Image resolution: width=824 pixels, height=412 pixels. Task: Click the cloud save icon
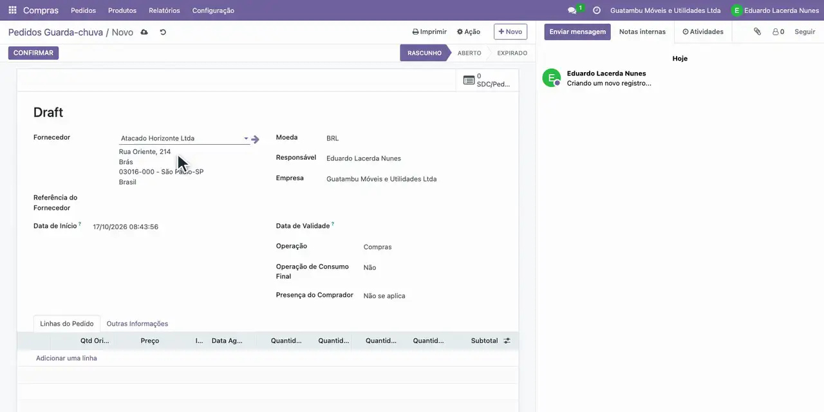tap(144, 32)
